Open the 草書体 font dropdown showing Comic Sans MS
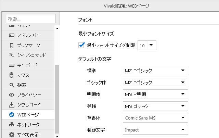The width and height of the screenshot is (219, 138). (x=155, y=118)
